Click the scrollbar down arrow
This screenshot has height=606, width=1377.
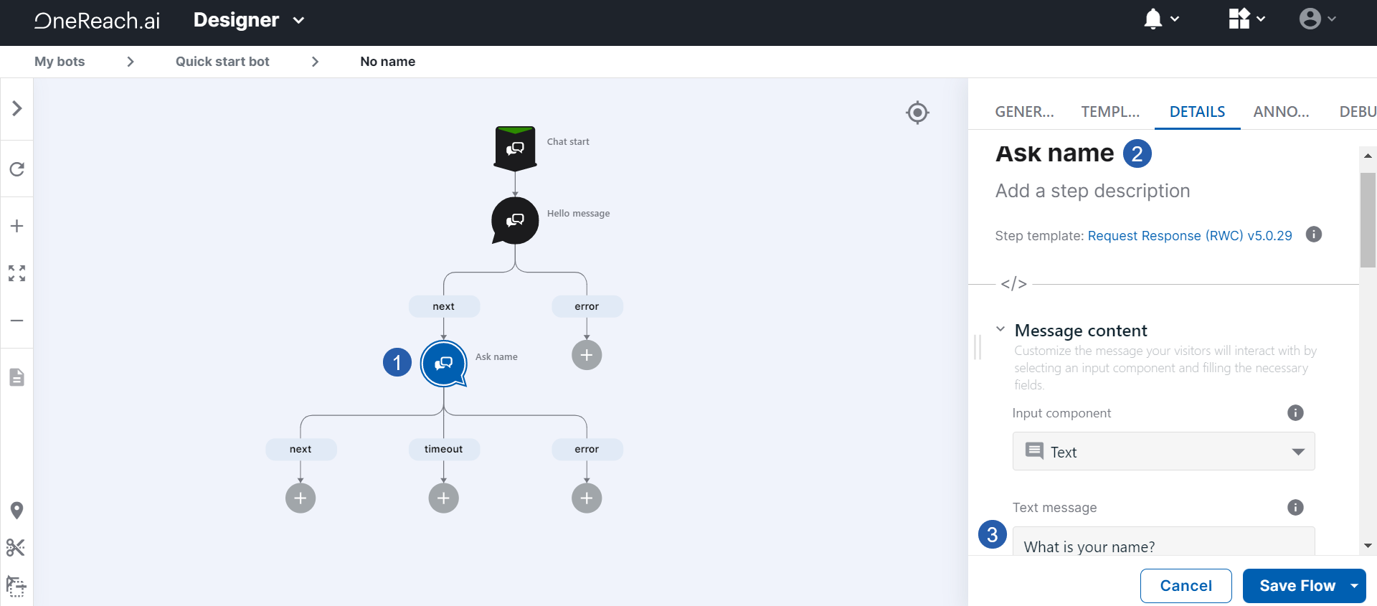[x=1368, y=546]
